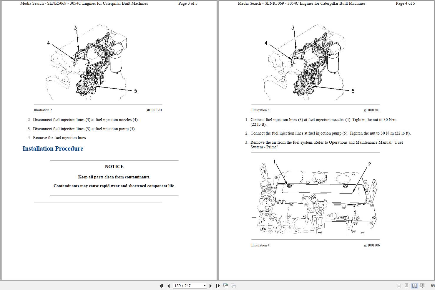Image resolution: width=435 pixels, height=290 pixels.
Task: Toggle the two-page view mode
Action: [x=414, y=286]
